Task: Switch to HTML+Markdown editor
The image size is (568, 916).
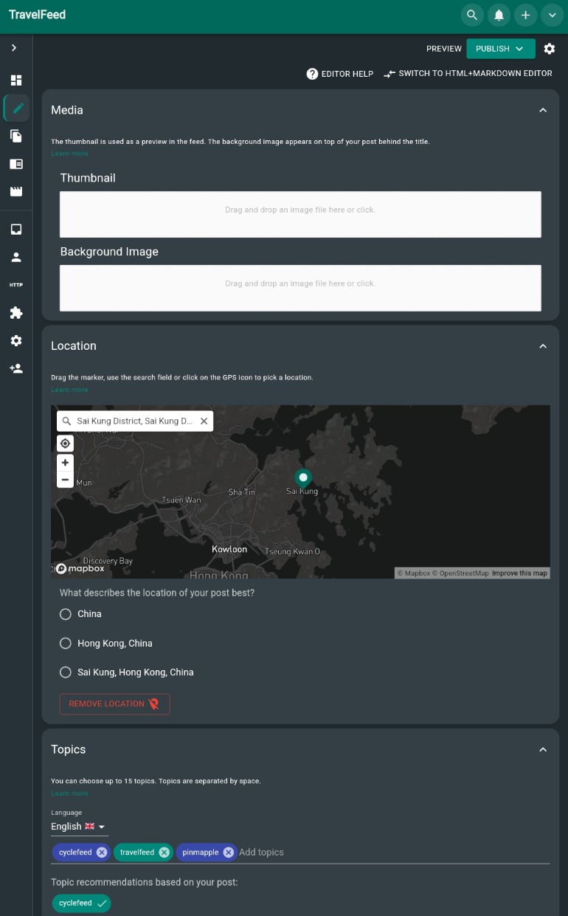Action: [x=468, y=74]
